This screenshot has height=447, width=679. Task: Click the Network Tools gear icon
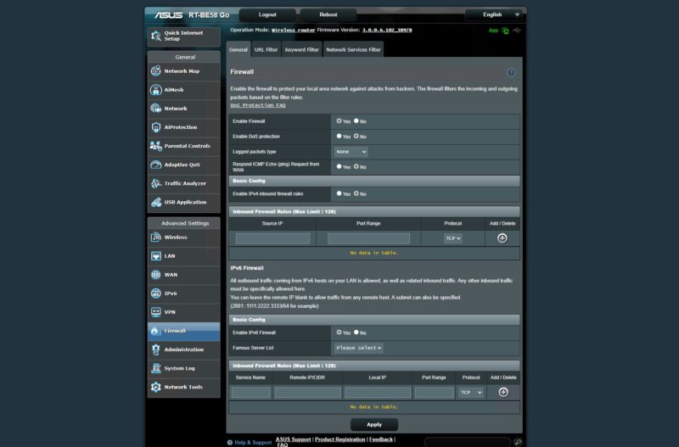[156, 387]
